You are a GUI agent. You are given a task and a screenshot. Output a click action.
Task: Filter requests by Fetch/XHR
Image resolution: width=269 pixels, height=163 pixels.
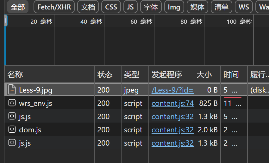click(x=54, y=7)
